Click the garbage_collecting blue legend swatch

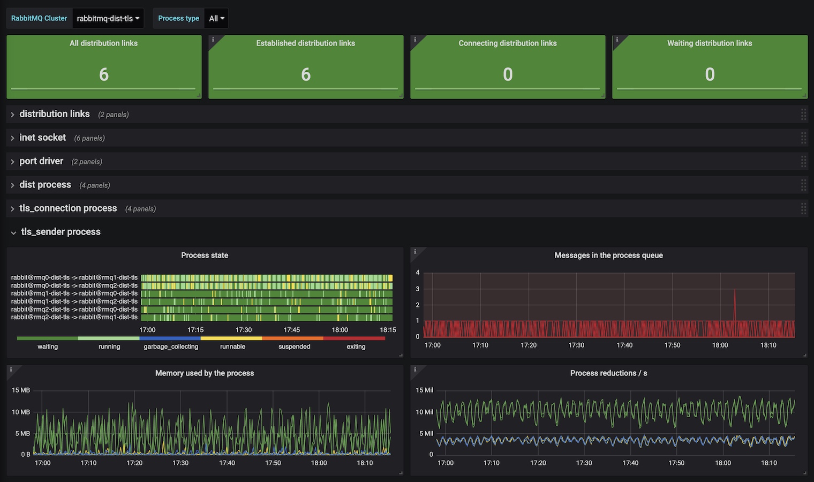pyautogui.click(x=170, y=338)
